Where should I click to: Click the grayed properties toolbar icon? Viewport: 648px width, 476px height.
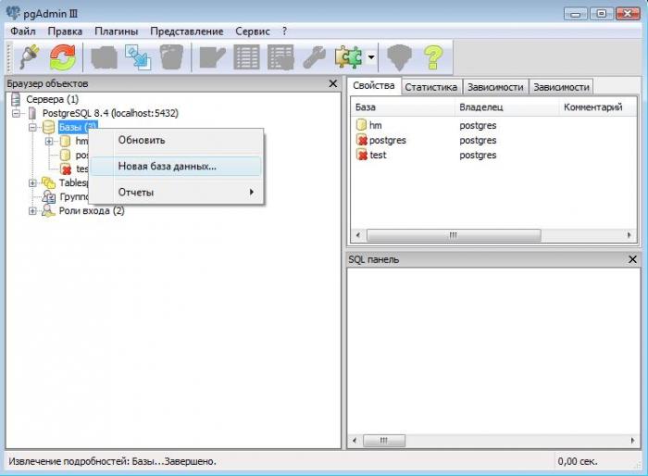click(104, 57)
